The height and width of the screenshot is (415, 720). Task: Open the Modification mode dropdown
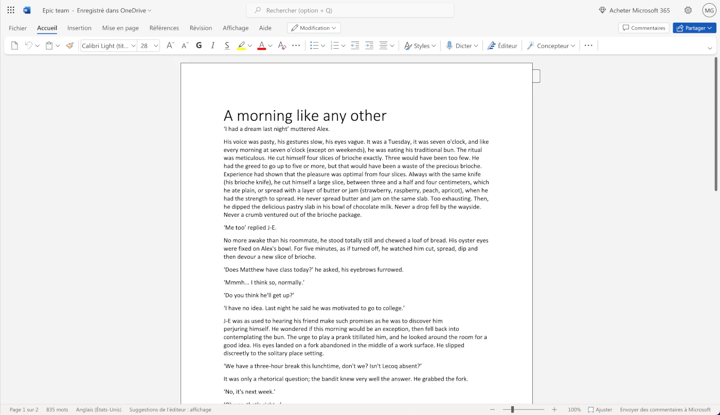314,28
